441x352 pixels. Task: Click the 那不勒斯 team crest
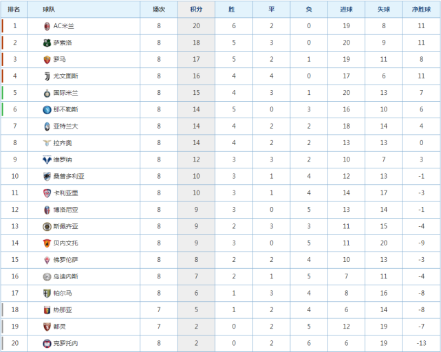pos(47,109)
